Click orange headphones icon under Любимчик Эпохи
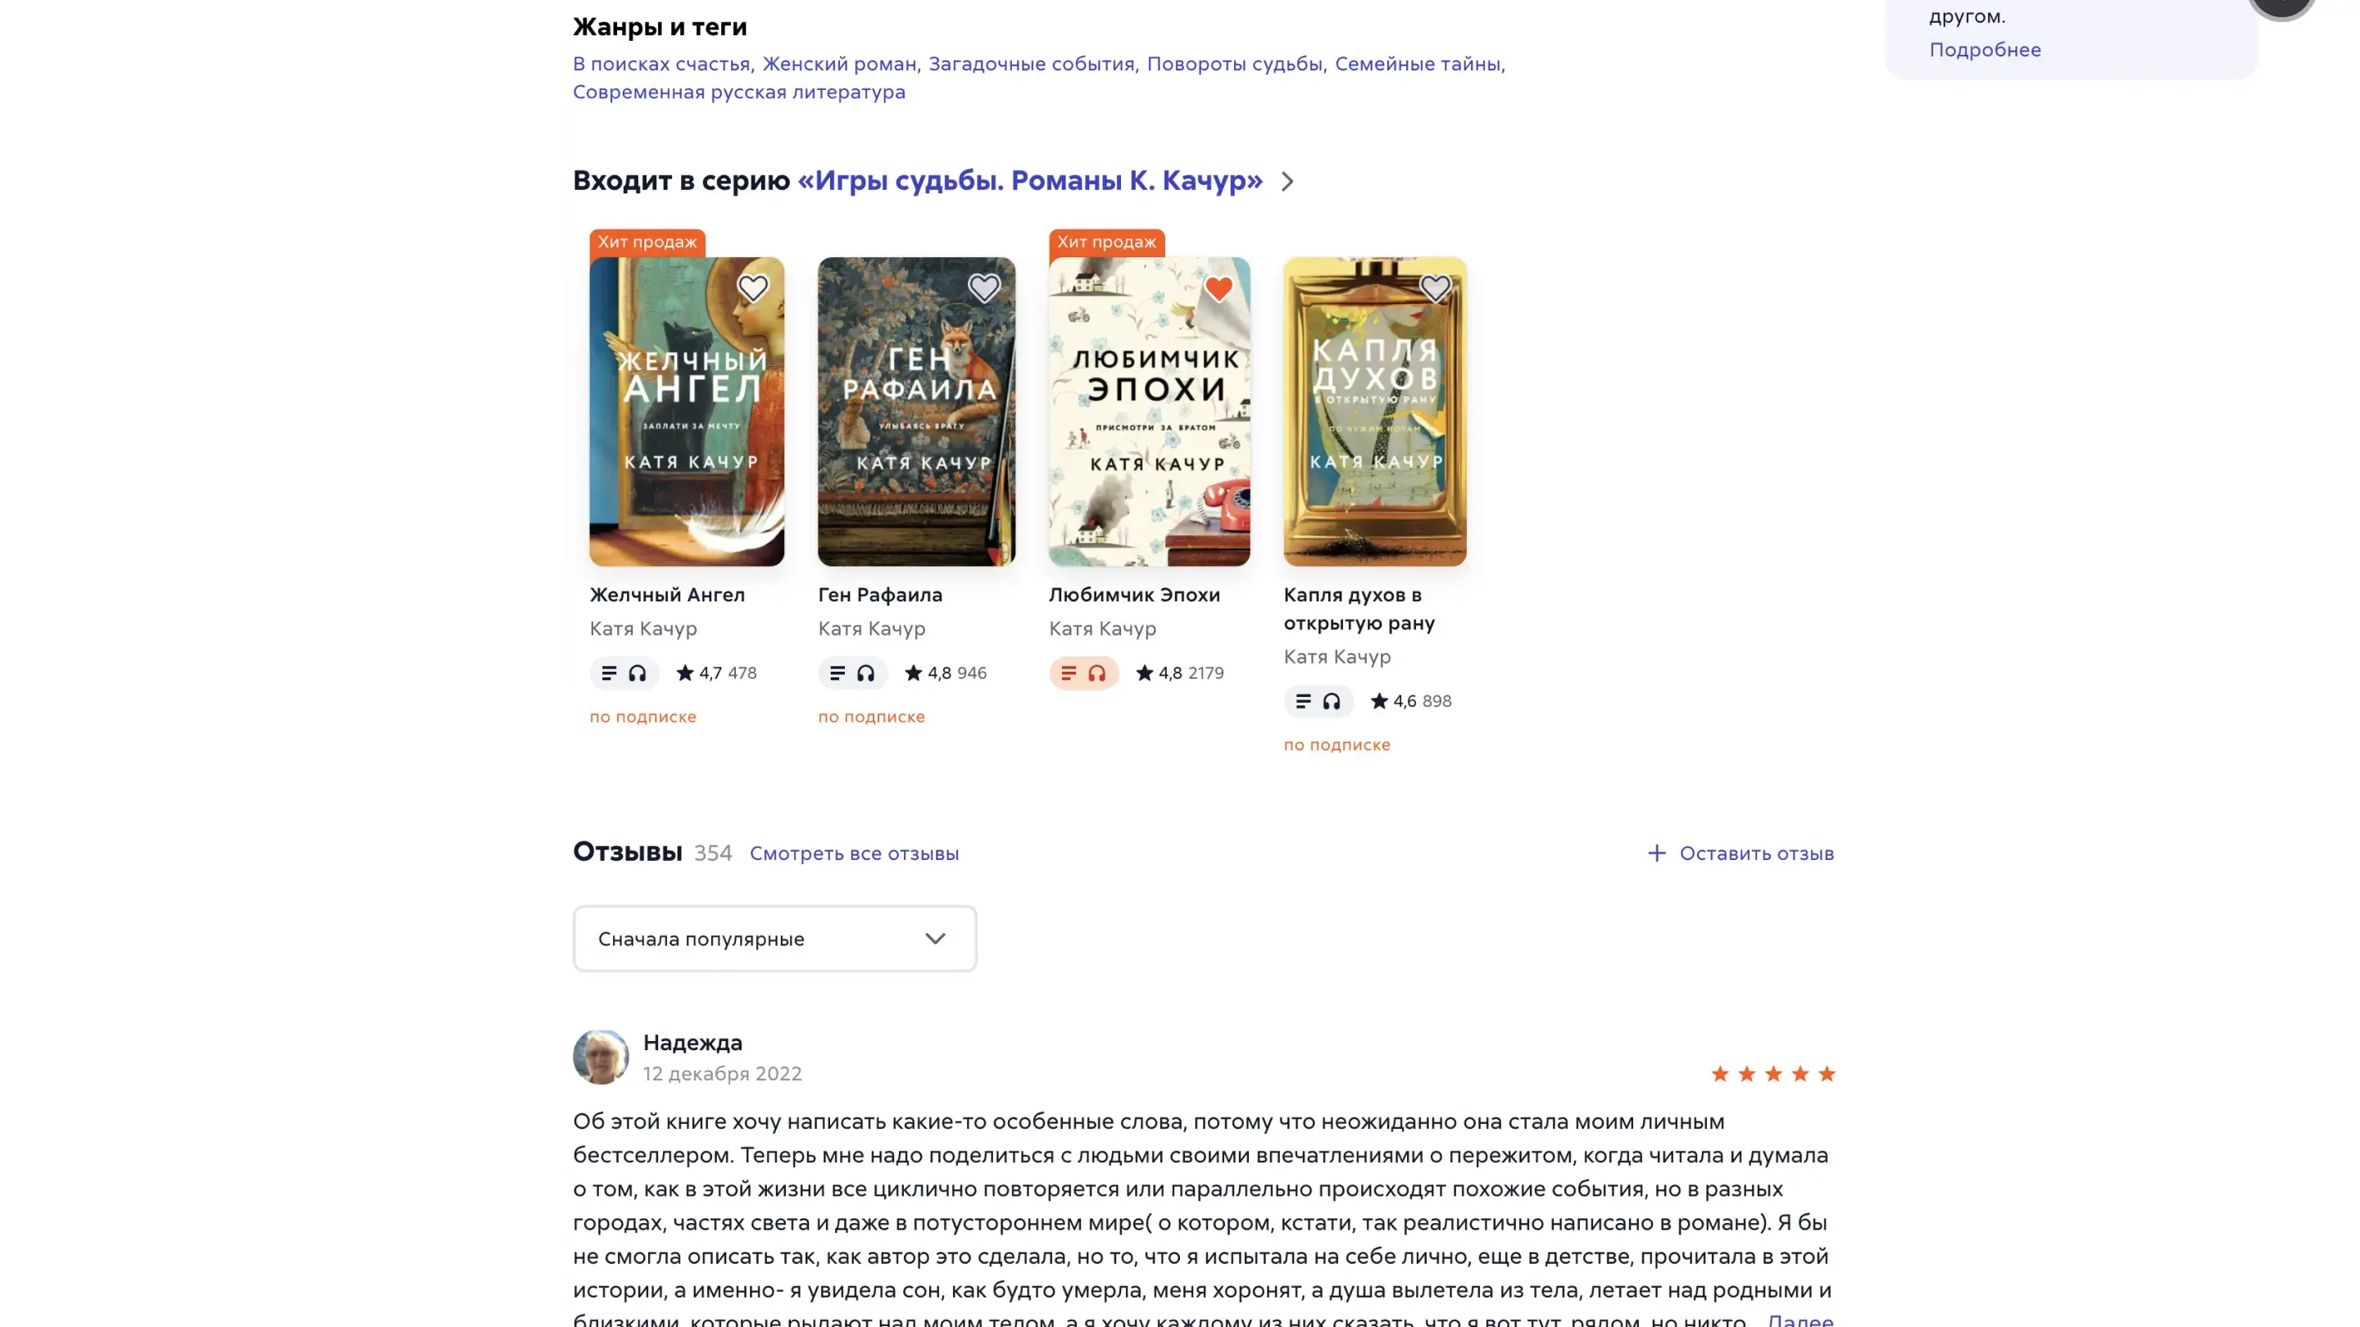2360x1327 pixels. pos(1096,673)
